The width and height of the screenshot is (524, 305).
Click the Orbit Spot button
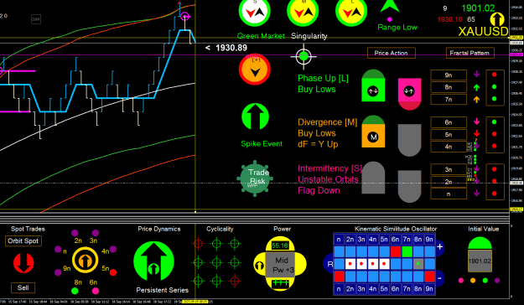point(23,240)
